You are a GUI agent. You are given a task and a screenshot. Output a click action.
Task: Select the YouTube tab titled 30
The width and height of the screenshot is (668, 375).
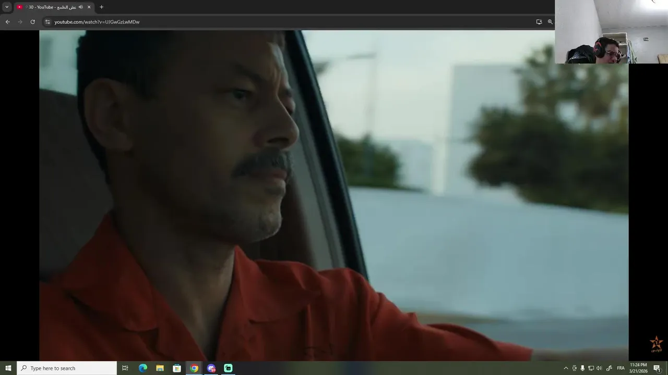click(54, 7)
